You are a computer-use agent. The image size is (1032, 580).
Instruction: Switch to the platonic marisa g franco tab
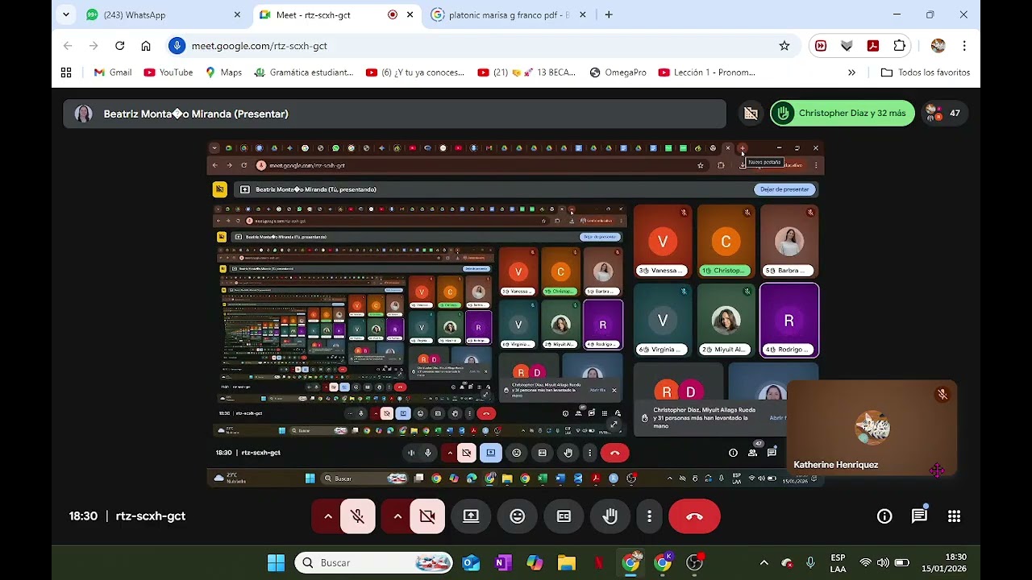pyautogui.click(x=509, y=14)
